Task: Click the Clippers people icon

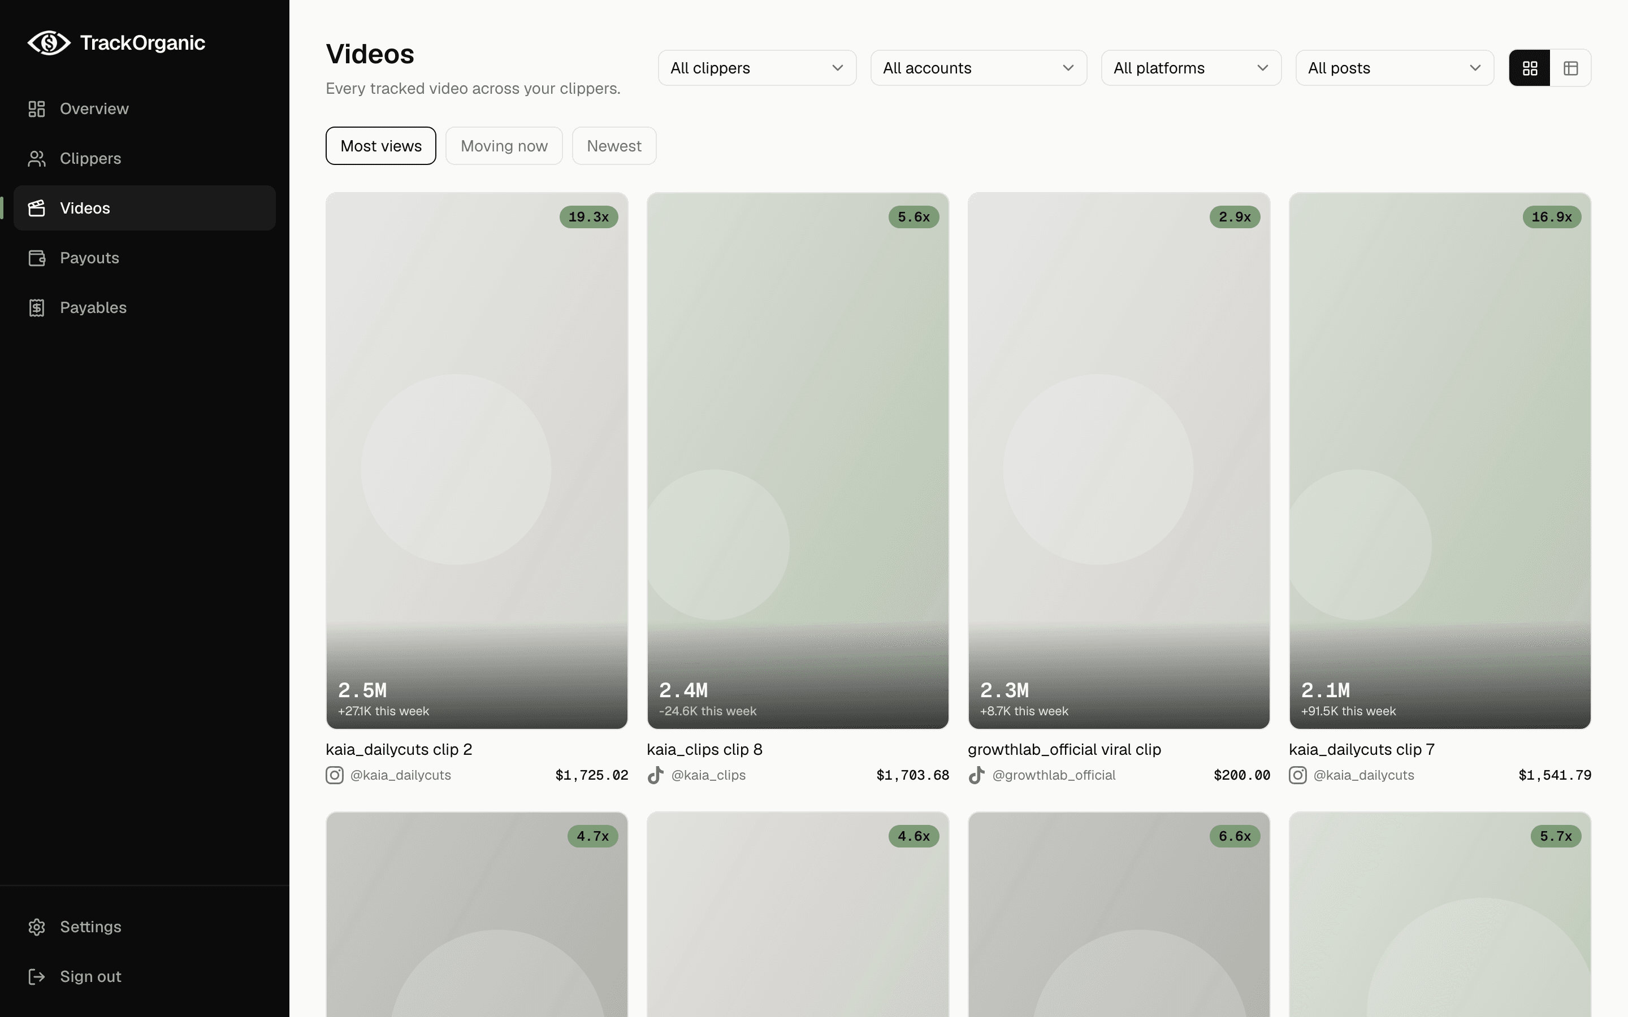Action: tap(36, 159)
